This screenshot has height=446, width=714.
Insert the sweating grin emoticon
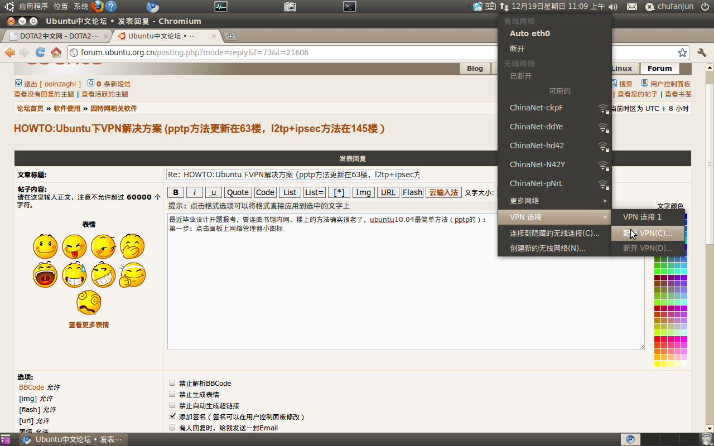(74, 274)
